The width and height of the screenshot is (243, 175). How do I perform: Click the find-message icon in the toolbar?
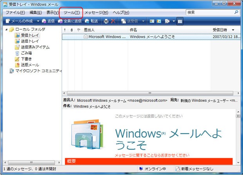pyautogui.click(x=167, y=21)
